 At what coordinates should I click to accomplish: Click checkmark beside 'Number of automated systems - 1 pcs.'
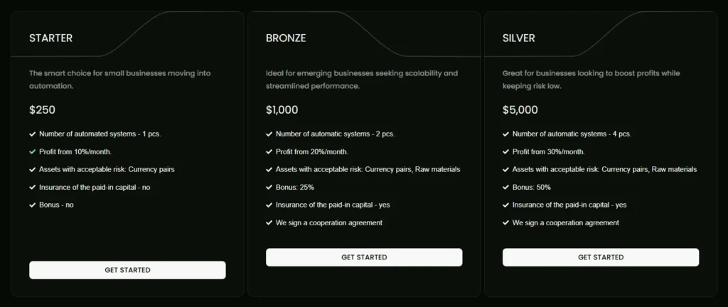tap(33, 134)
